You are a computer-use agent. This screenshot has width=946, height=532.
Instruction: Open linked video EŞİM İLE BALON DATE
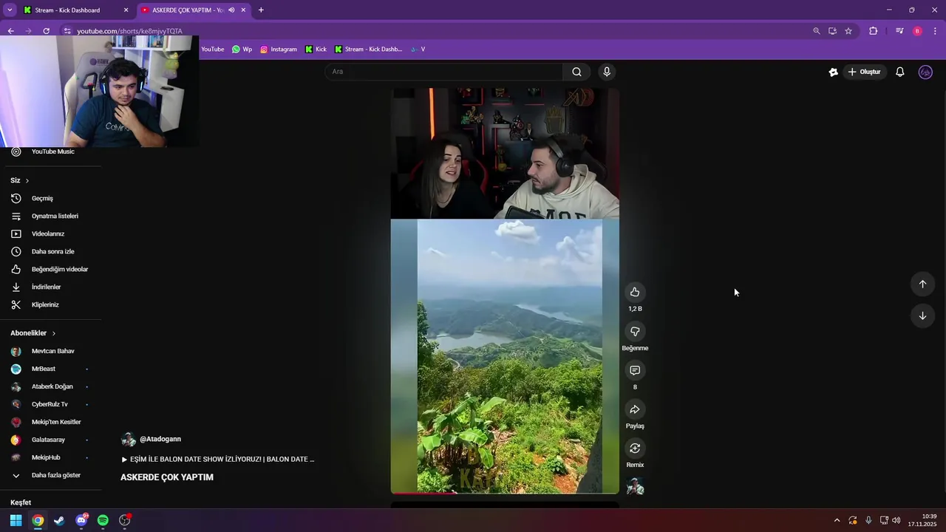(x=218, y=460)
